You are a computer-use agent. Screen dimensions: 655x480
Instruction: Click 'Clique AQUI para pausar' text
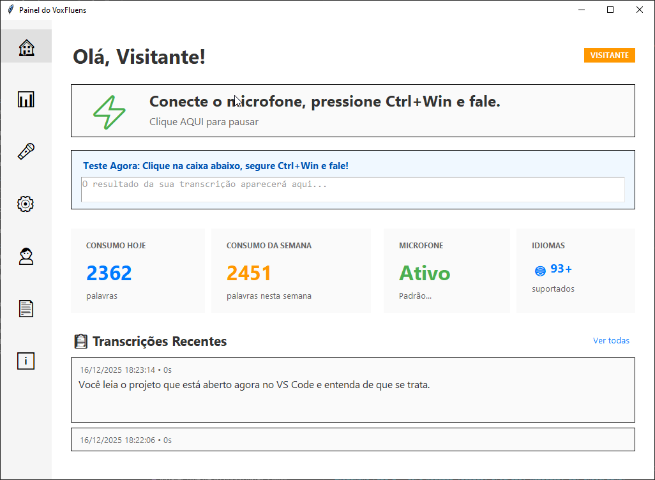pos(204,122)
